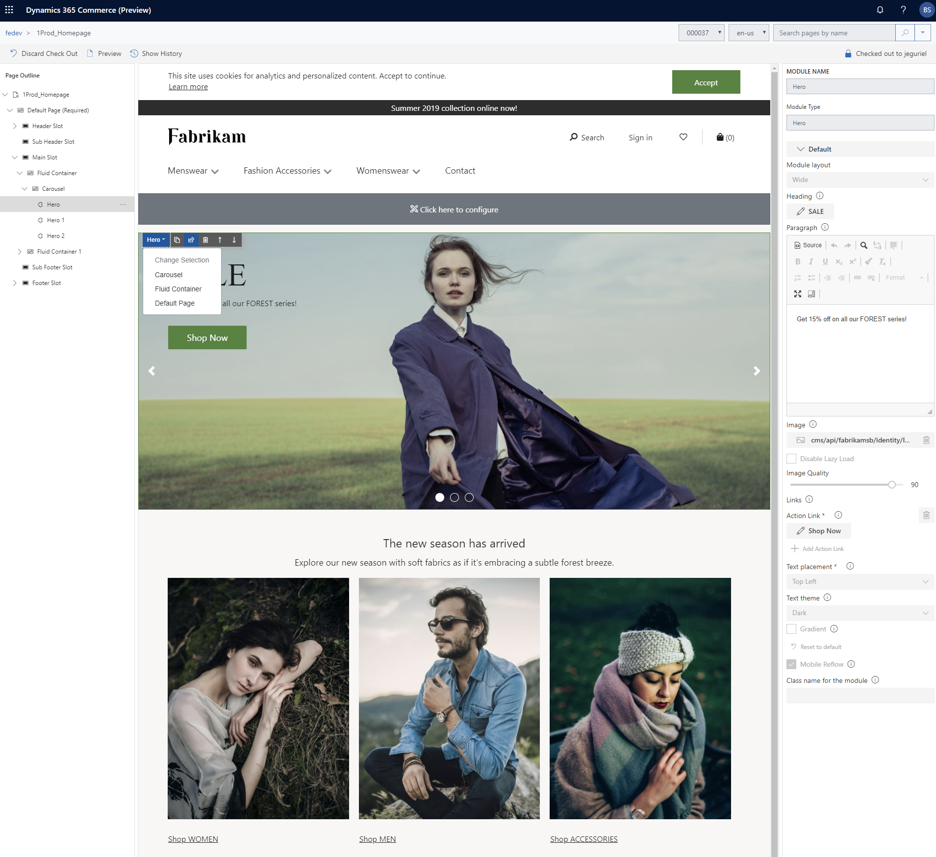
Task: Focus the Search pages by name field
Action: click(x=834, y=33)
